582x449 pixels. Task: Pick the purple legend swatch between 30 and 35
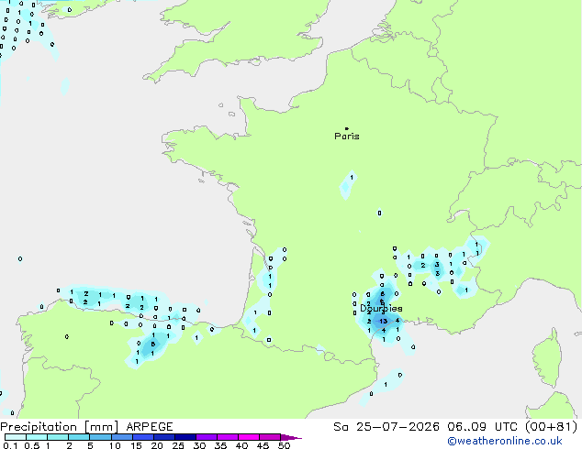click(x=207, y=437)
